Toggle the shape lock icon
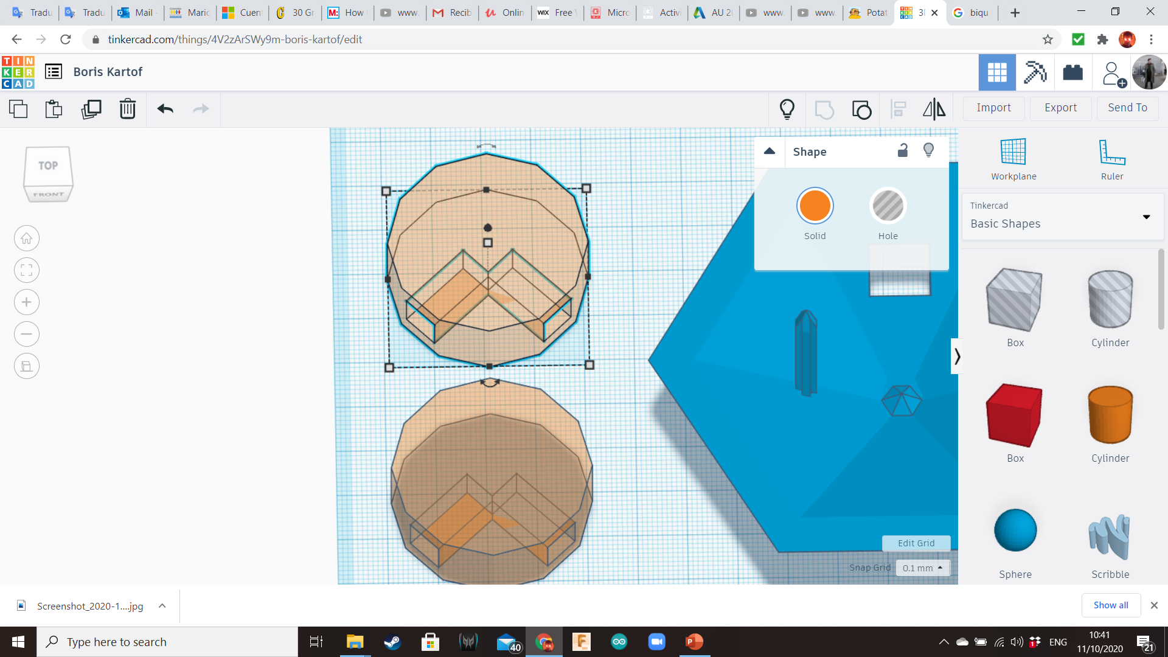This screenshot has height=657, width=1168. click(903, 151)
